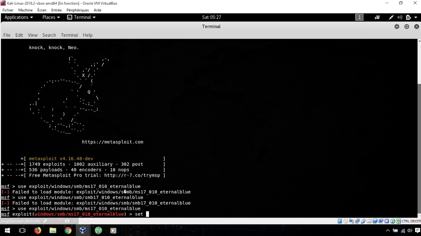Open VirtualBox Entrée menu
Screen dimensions: 421x236
tap(57, 10)
